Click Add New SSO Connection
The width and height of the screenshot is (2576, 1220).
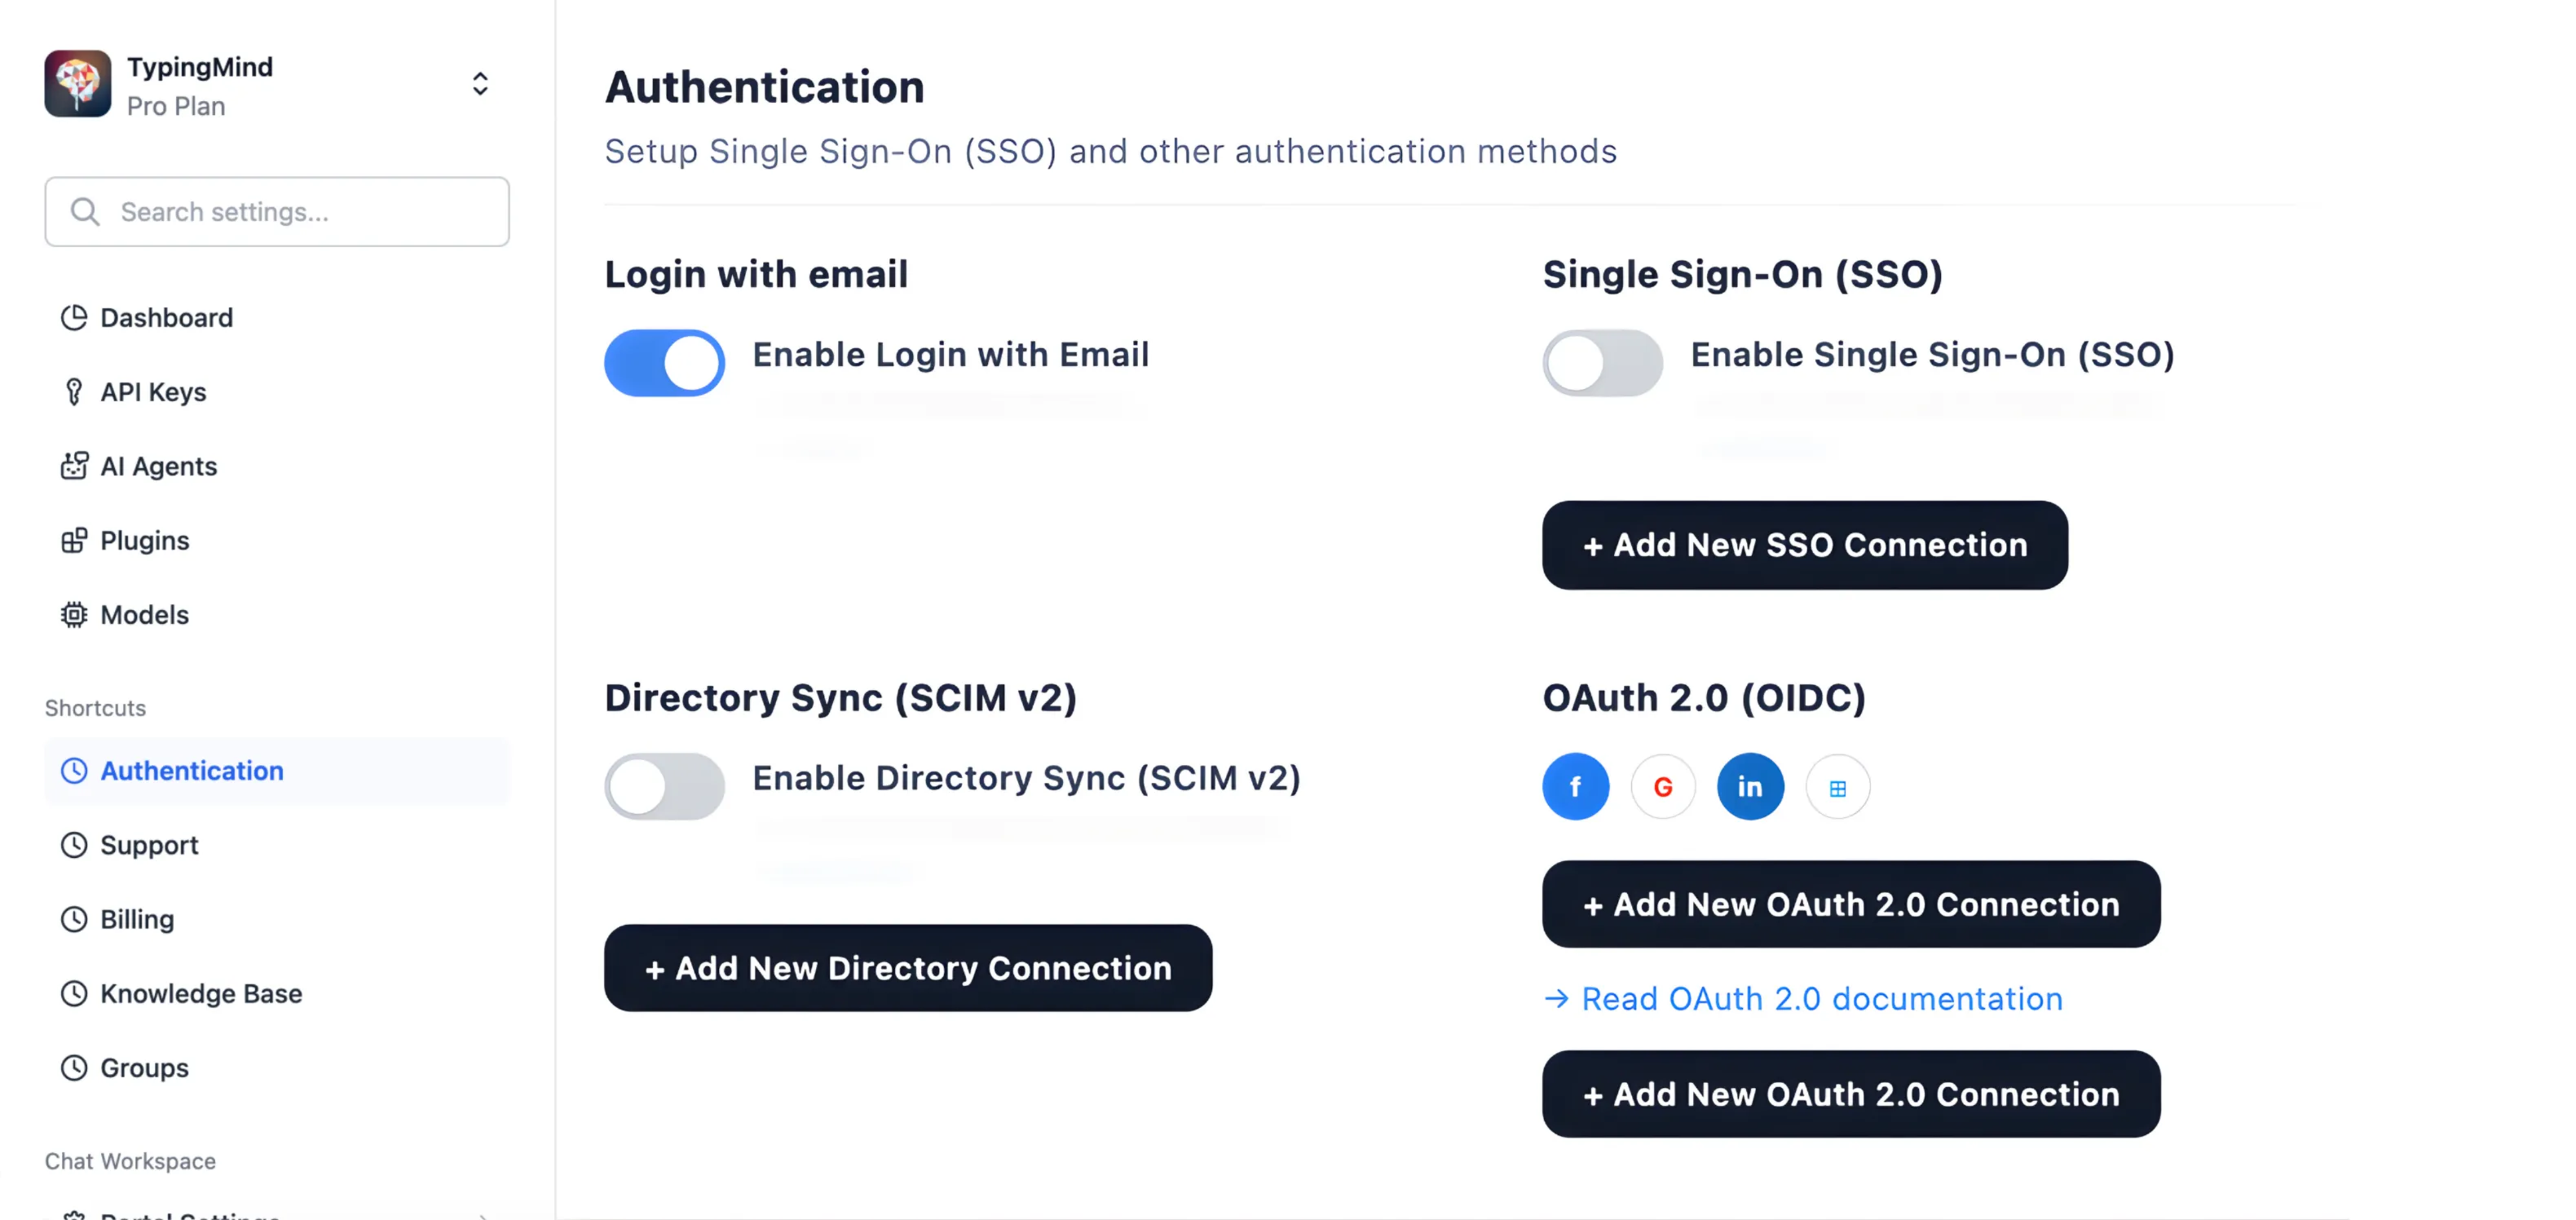(x=1805, y=545)
